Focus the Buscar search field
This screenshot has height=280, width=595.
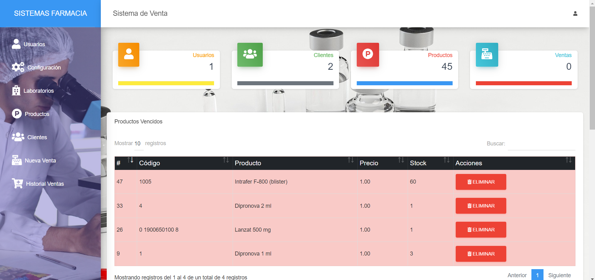click(541, 144)
